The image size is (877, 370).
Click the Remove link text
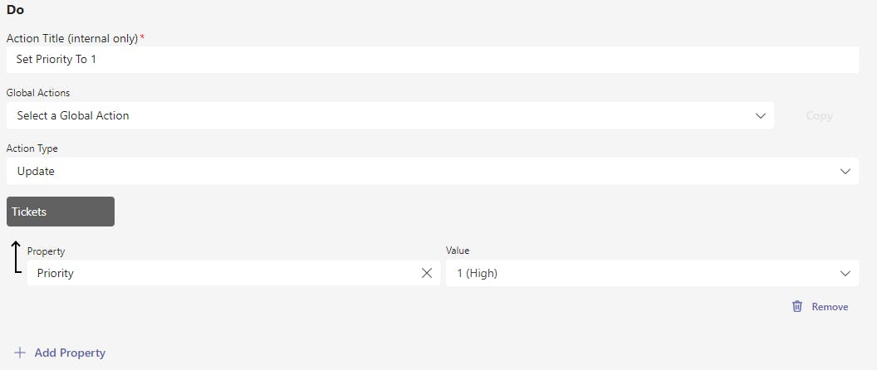(x=830, y=307)
